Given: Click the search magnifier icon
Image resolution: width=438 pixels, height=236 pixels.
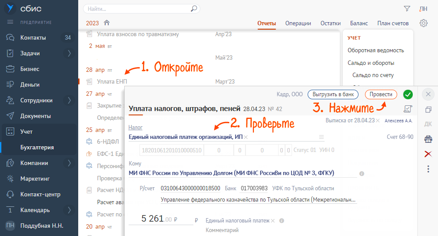Looking at the screenshot, I should click(194, 8).
